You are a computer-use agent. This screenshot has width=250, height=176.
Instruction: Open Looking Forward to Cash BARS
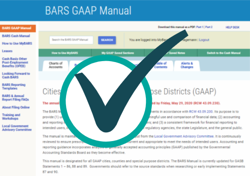(x=16, y=75)
